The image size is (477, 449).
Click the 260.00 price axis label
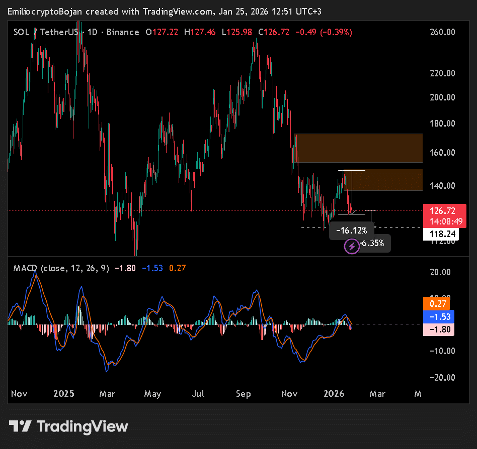pos(442,32)
